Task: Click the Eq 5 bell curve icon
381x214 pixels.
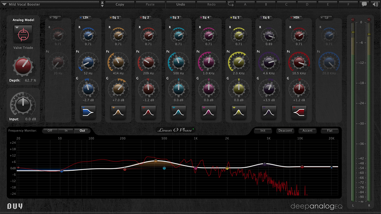Action: pyautogui.click(x=238, y=112)
